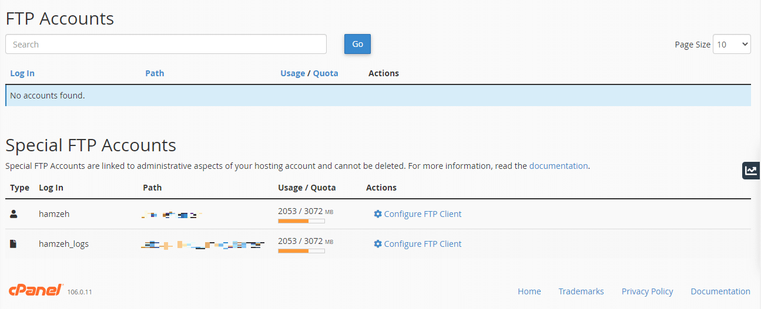
Task: Click the gear icon in hamzeh row
Action: tap(378, 214)
